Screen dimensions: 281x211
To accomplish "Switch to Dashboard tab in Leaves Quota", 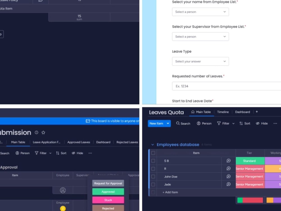I will [243, 112].
